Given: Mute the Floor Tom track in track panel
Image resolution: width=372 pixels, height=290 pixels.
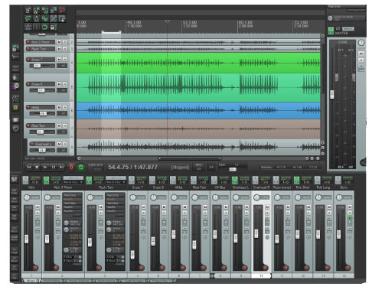Looking at the screenshot, I should [x=59, y=125].
